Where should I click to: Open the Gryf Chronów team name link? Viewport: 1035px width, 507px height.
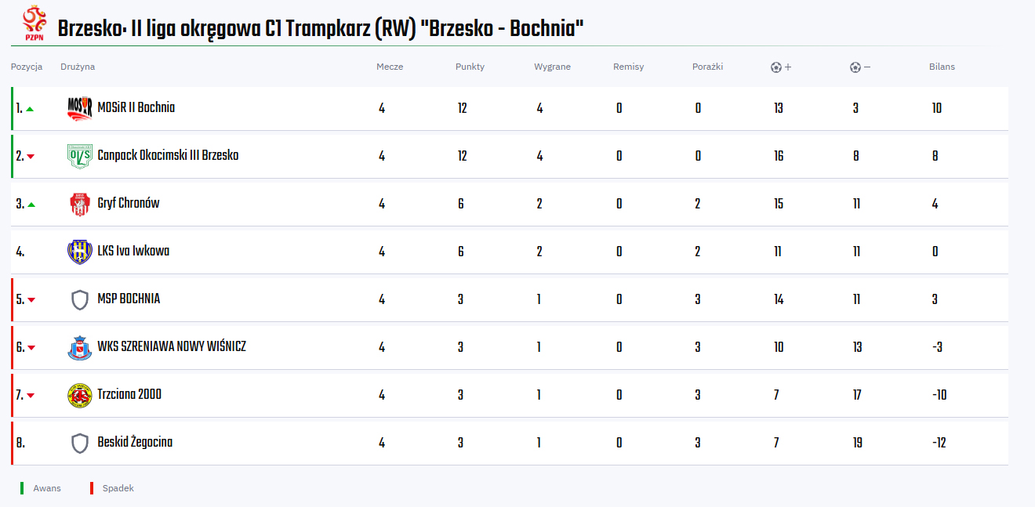tap(129, 204)
